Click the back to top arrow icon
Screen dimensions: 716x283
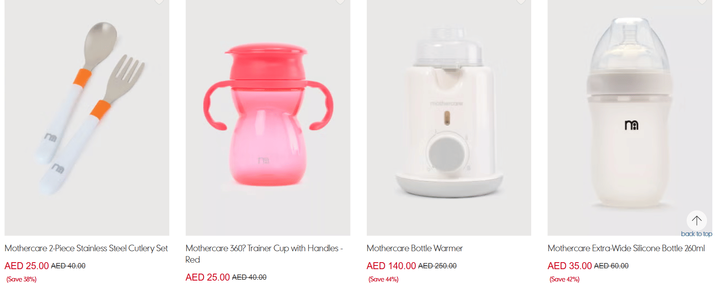[696, 221]
